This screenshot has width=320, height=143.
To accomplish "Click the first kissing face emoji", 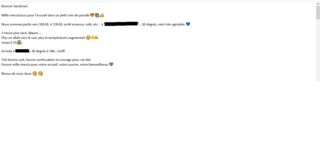I will 35,73.
